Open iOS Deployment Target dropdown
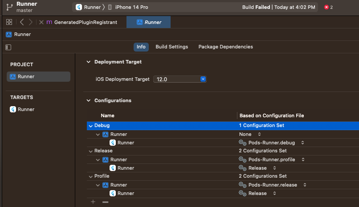Screen dimensions: 359x207 click(x=203, y=79)
